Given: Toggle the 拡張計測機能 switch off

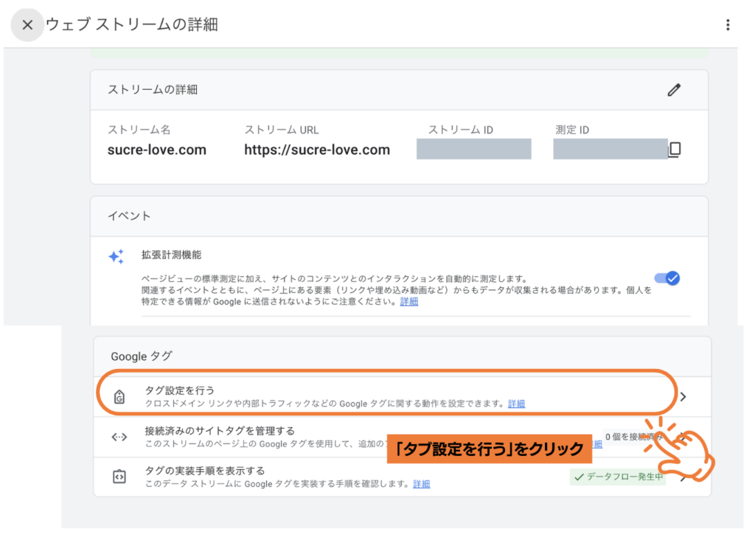Looking at the screenshot, I should click(667, 278).
